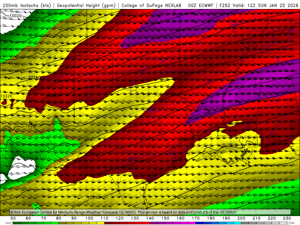300x225 pixels.
Task: Click the 170 value on the color scale
Action: (196, 218)
